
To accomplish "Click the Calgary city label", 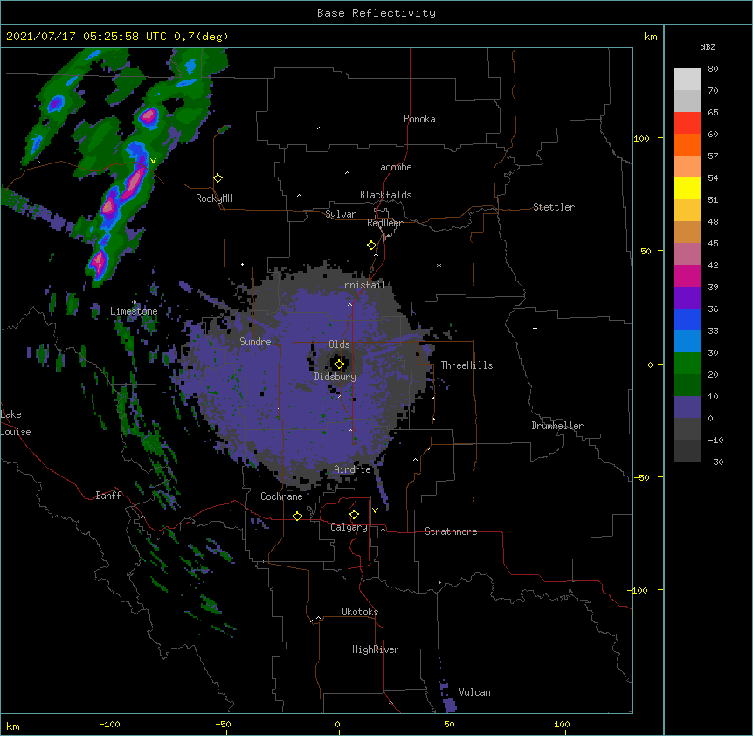I will pyautogui.click(x=349, y=527).
